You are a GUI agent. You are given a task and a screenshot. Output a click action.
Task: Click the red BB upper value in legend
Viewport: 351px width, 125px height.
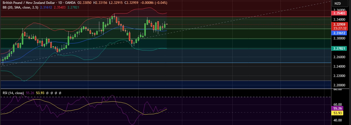(x=60, y=7)
